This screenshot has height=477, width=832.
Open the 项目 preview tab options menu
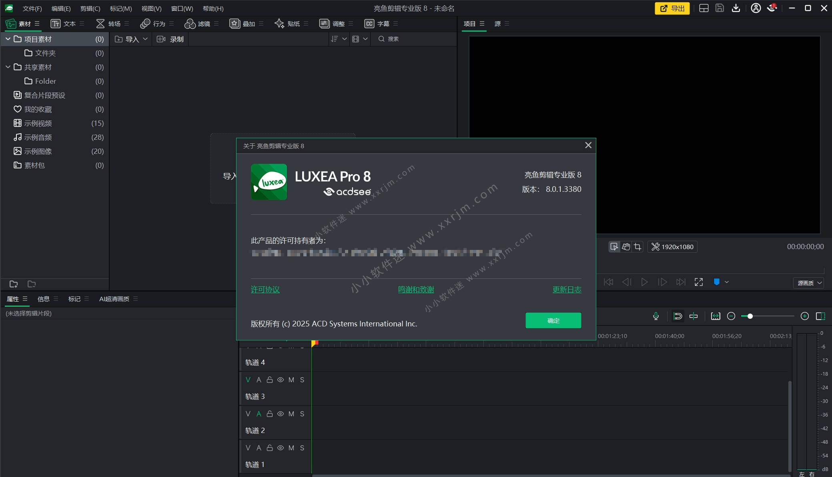click(x=482, y=24)
